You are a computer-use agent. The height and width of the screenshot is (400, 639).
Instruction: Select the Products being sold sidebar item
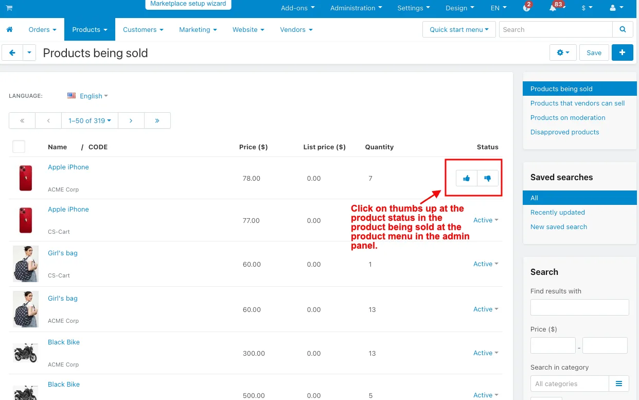[580, 89]
